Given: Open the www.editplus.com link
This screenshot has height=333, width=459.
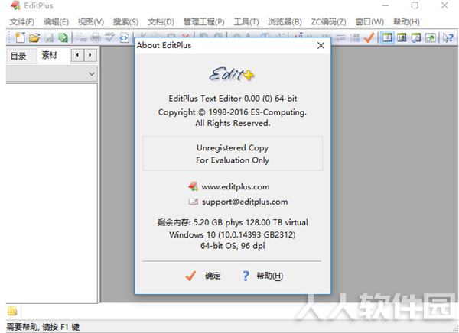Looking at the screenshot, I should (236, 186).
